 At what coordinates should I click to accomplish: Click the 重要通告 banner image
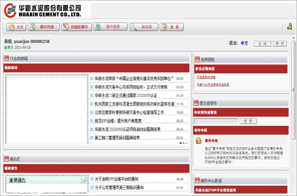tap(47, 180)
